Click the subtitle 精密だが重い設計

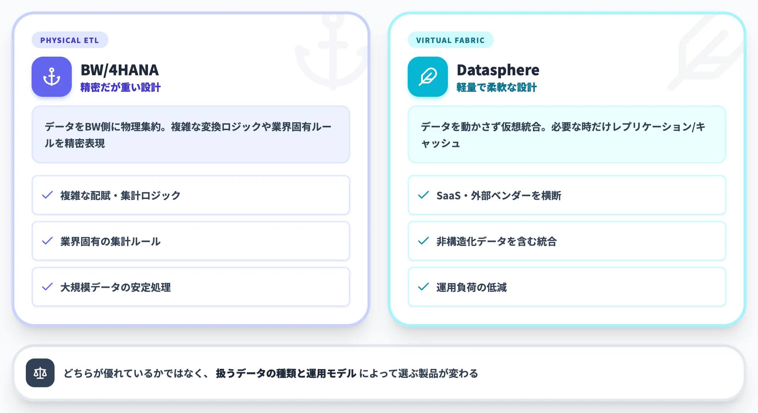pyautogui.click(x=121, y=87)
